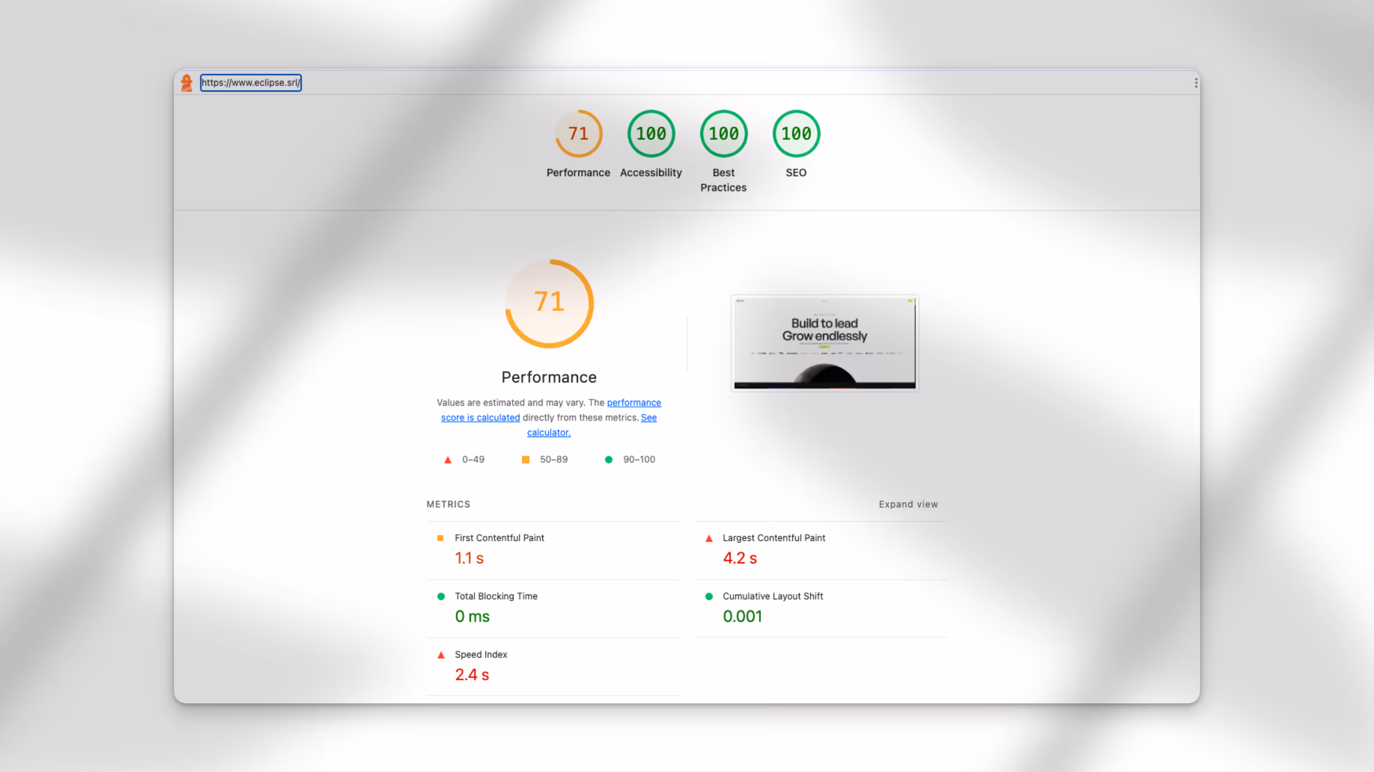Image resolution: width=1374 pixels, height=772 pixels.
Task: Expand the First Contentful Paint metric
Action: (499, 538)
